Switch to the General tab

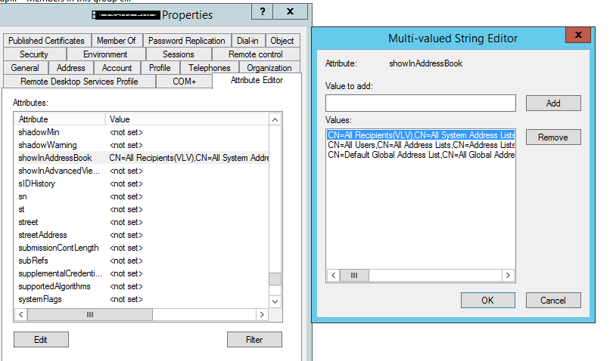pyautogui.click(x=25, y=68)
